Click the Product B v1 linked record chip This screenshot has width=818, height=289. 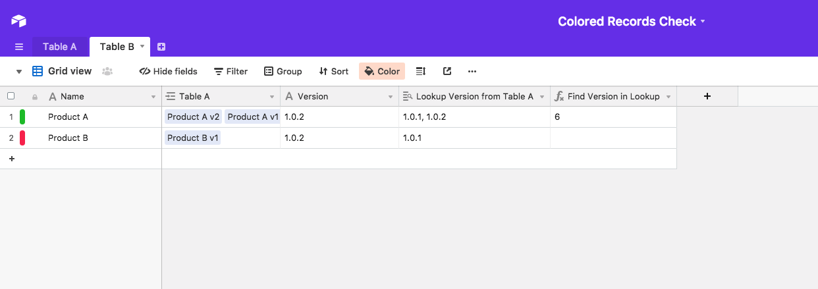point(192,138)
